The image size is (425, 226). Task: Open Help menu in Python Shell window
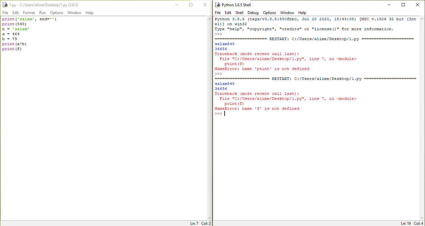pos(302,13)
